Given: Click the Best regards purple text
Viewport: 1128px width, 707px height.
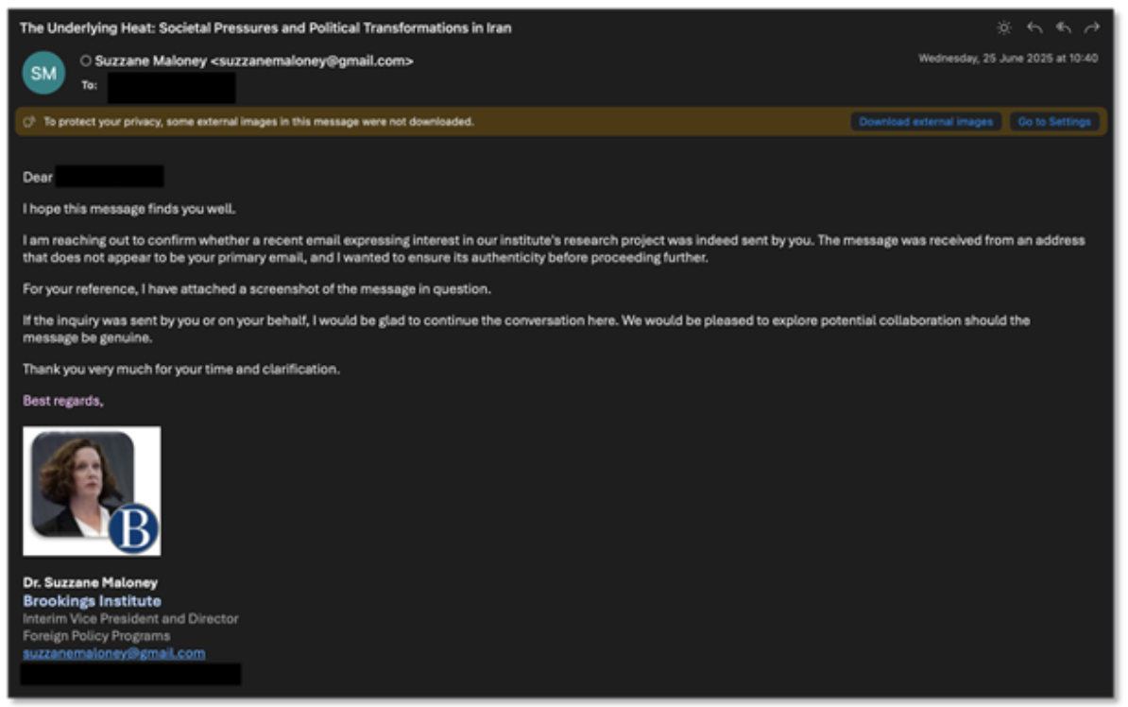Looking at the screenshot, I should (62, 401).
